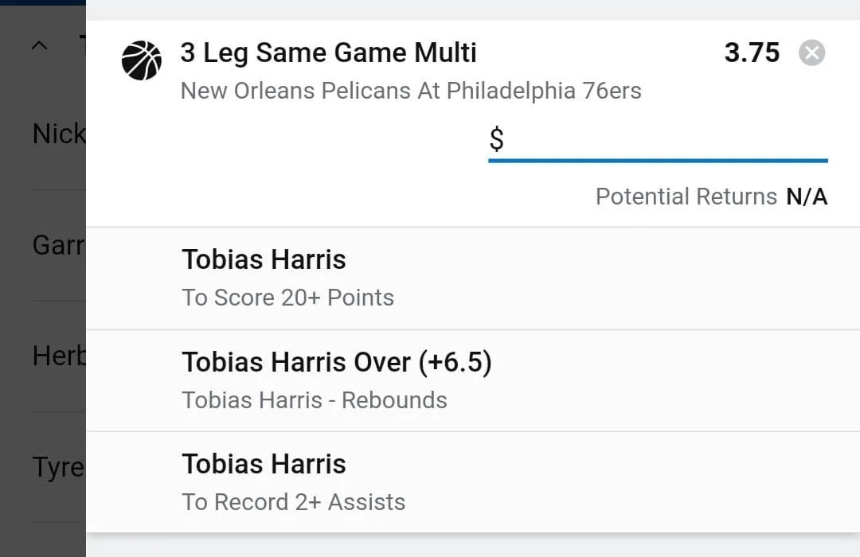The width and height of the screenshot is (860, 557).
Task: Click the 3.75 odds value
Action: click(x=751, y=53)
